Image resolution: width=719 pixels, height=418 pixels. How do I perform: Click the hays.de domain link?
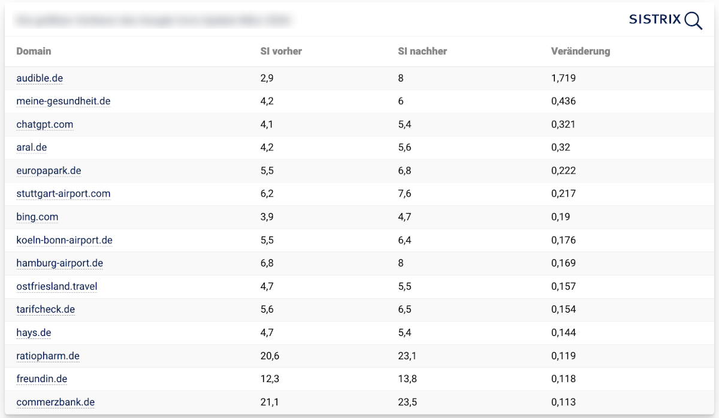(34, 332)
